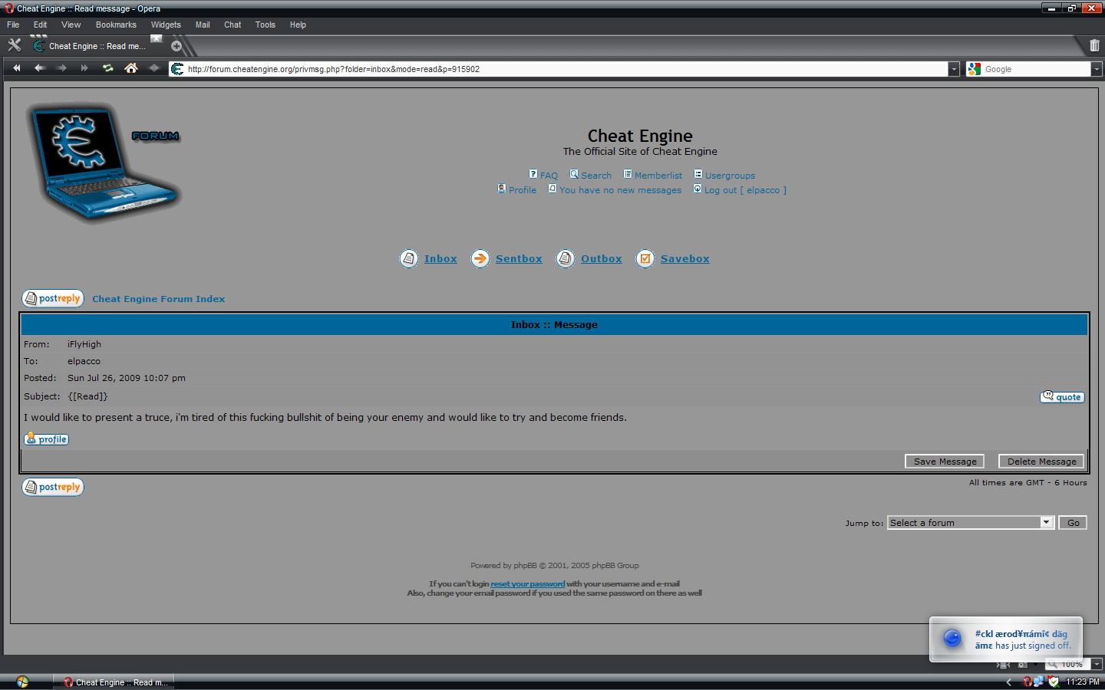
Task: Reload the current page
Action: tap(108, 68)
